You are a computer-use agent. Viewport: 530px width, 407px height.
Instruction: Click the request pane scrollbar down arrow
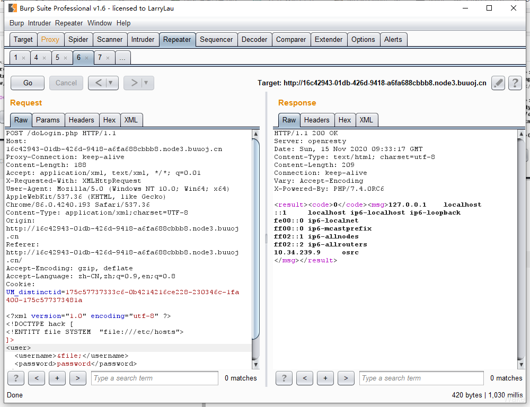[256, 365]
